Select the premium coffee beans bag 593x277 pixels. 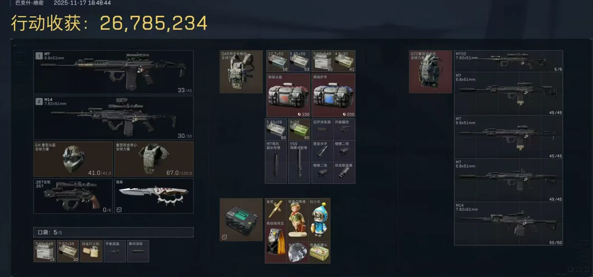coord(275,242)
